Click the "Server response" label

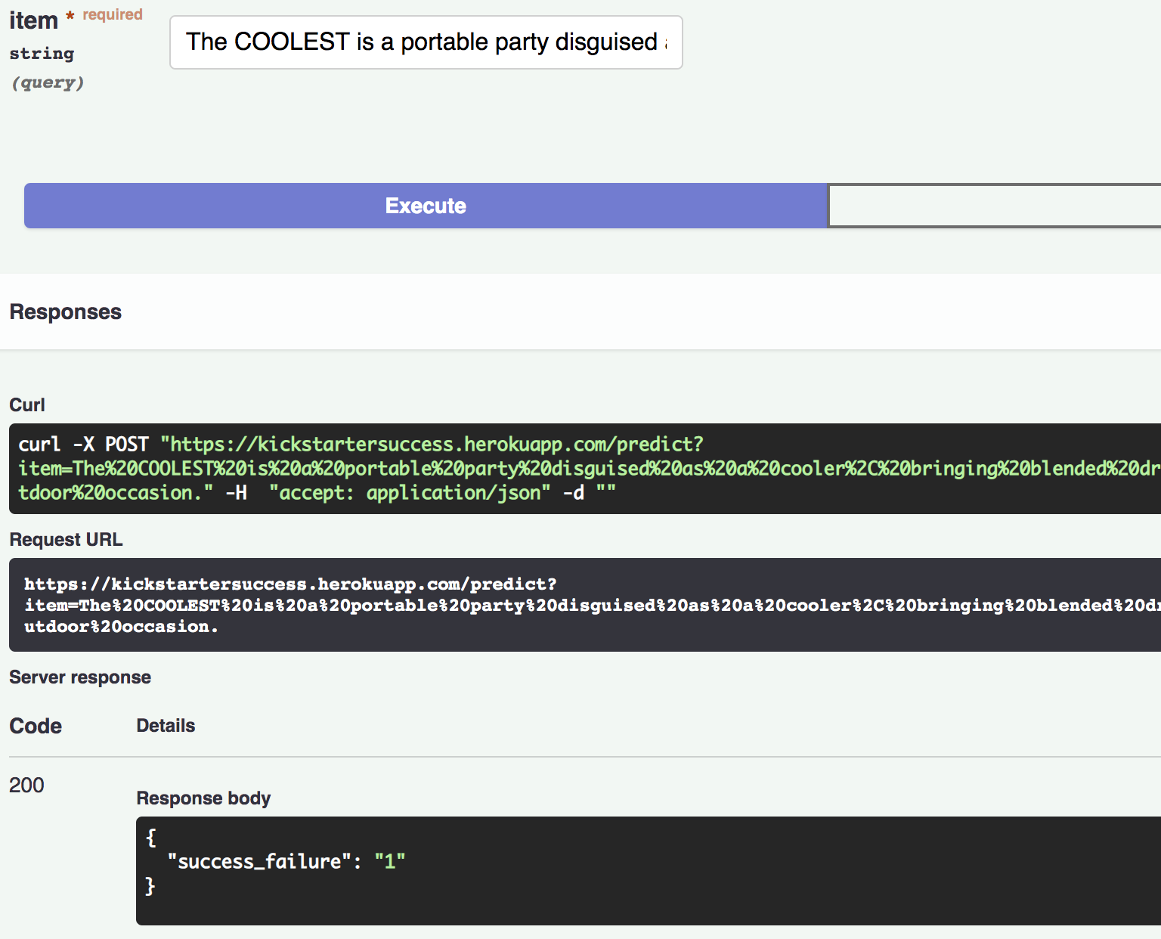pos(80,677)
